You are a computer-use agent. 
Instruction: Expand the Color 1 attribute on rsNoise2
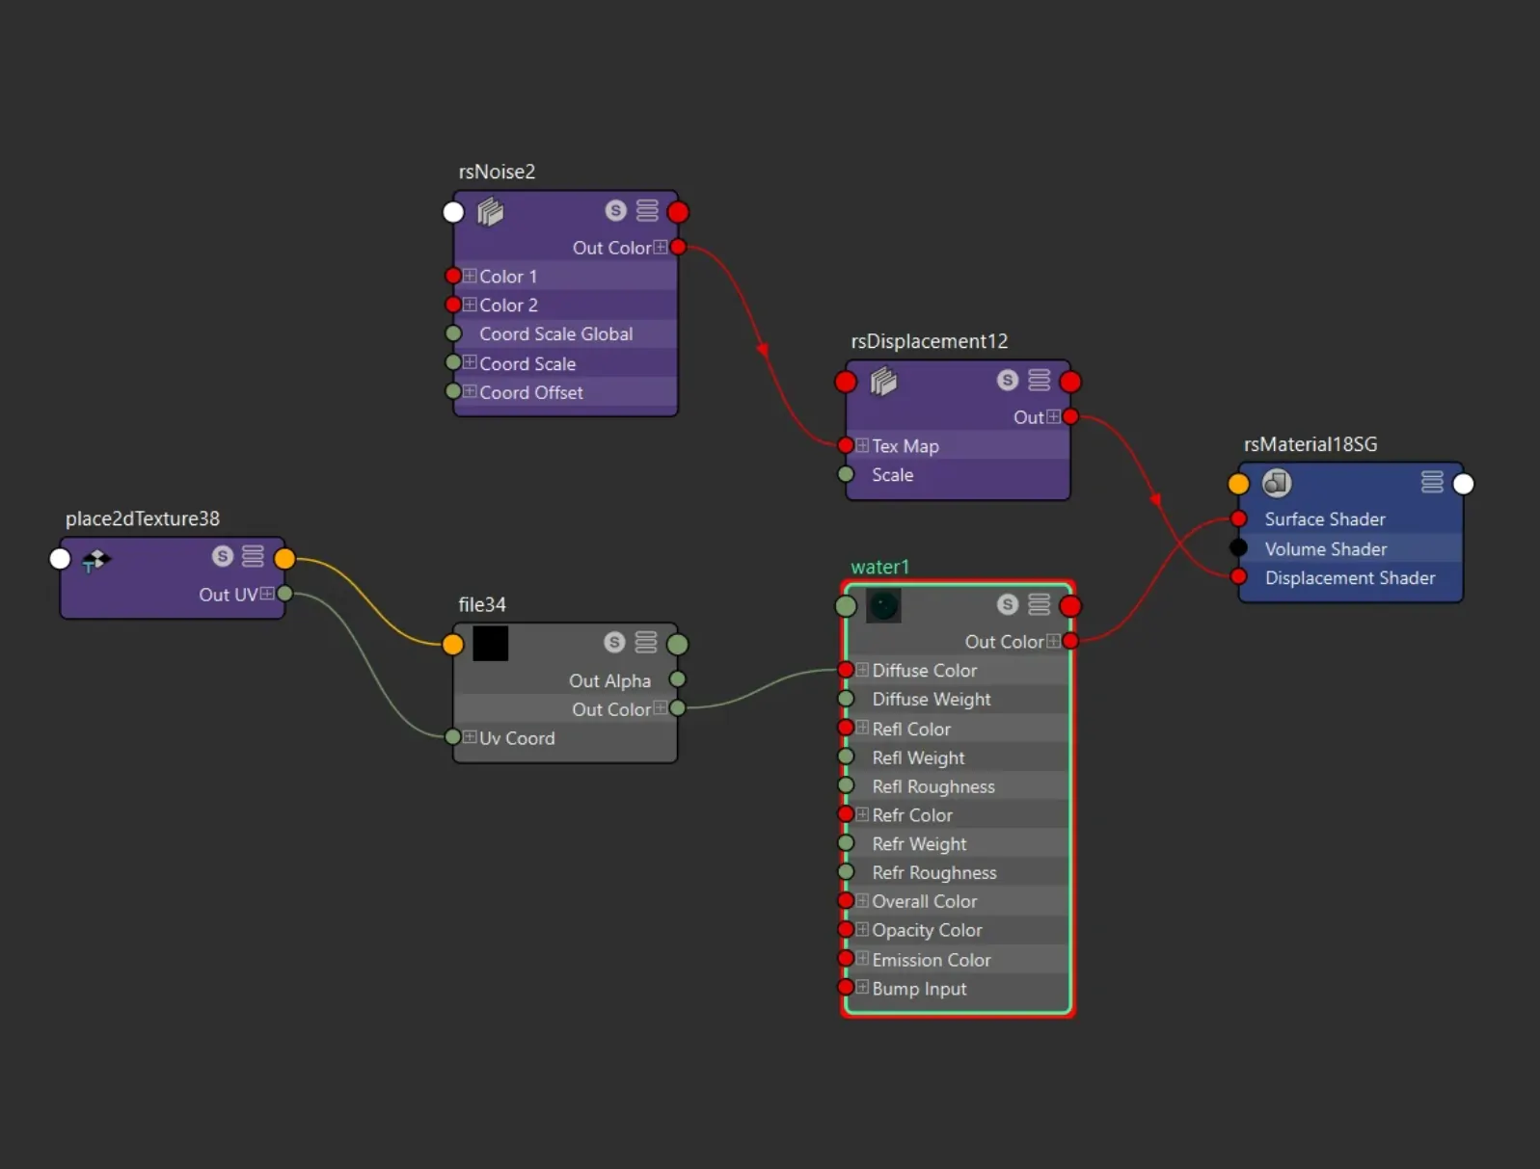tap(470, 276)
